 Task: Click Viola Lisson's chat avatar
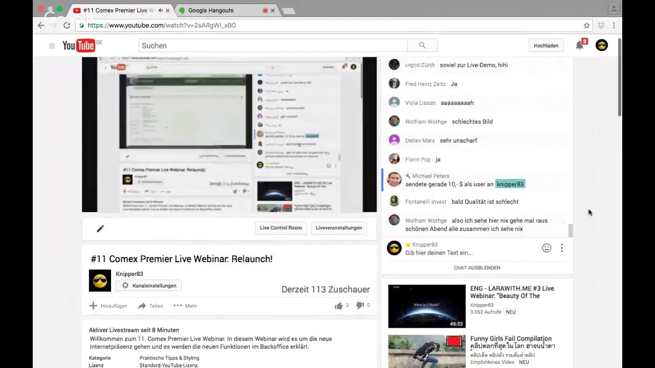pos(394,102)
